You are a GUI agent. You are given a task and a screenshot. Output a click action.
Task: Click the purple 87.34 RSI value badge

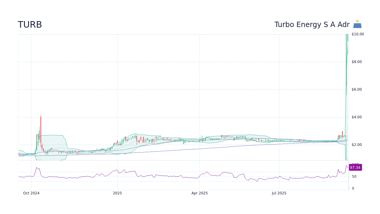click(x=355, y=167)
